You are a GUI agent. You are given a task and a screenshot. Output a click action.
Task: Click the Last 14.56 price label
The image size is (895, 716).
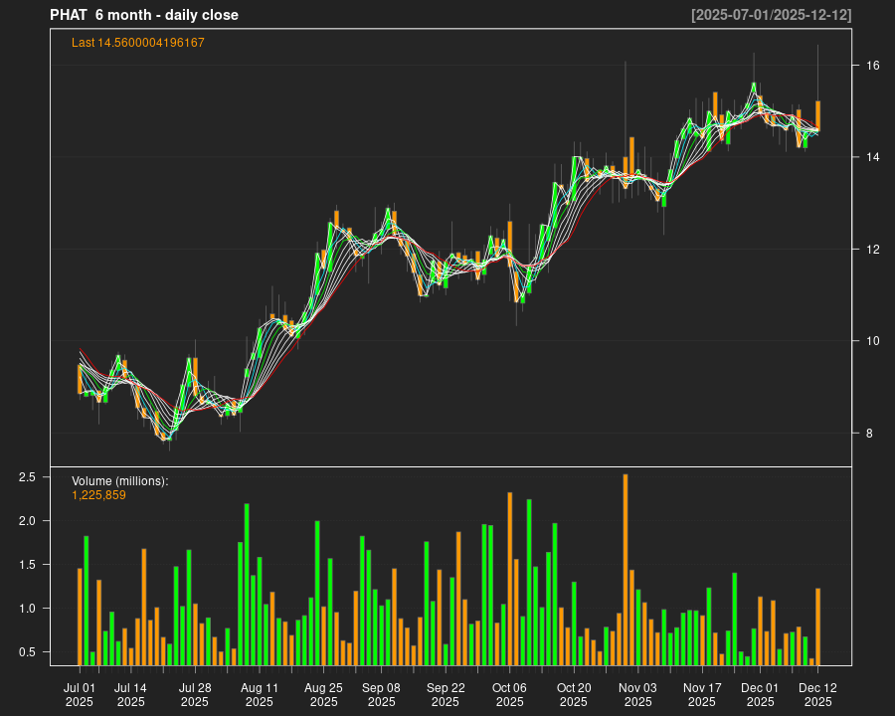pyautogui.click(x=138, y=43)
